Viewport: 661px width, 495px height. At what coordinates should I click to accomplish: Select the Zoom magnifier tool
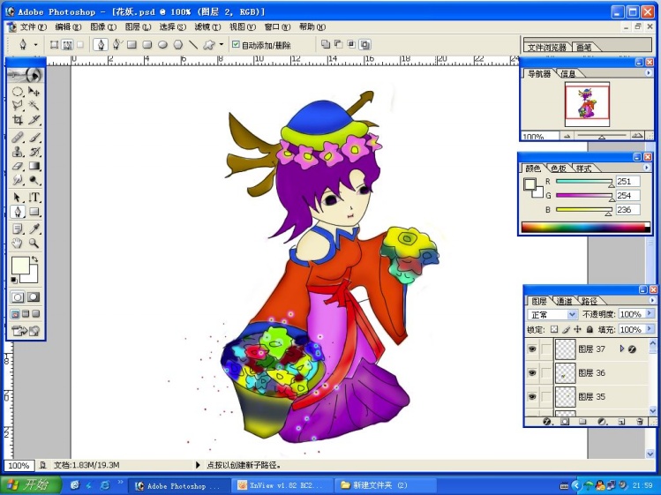click(x=34, y=244)
